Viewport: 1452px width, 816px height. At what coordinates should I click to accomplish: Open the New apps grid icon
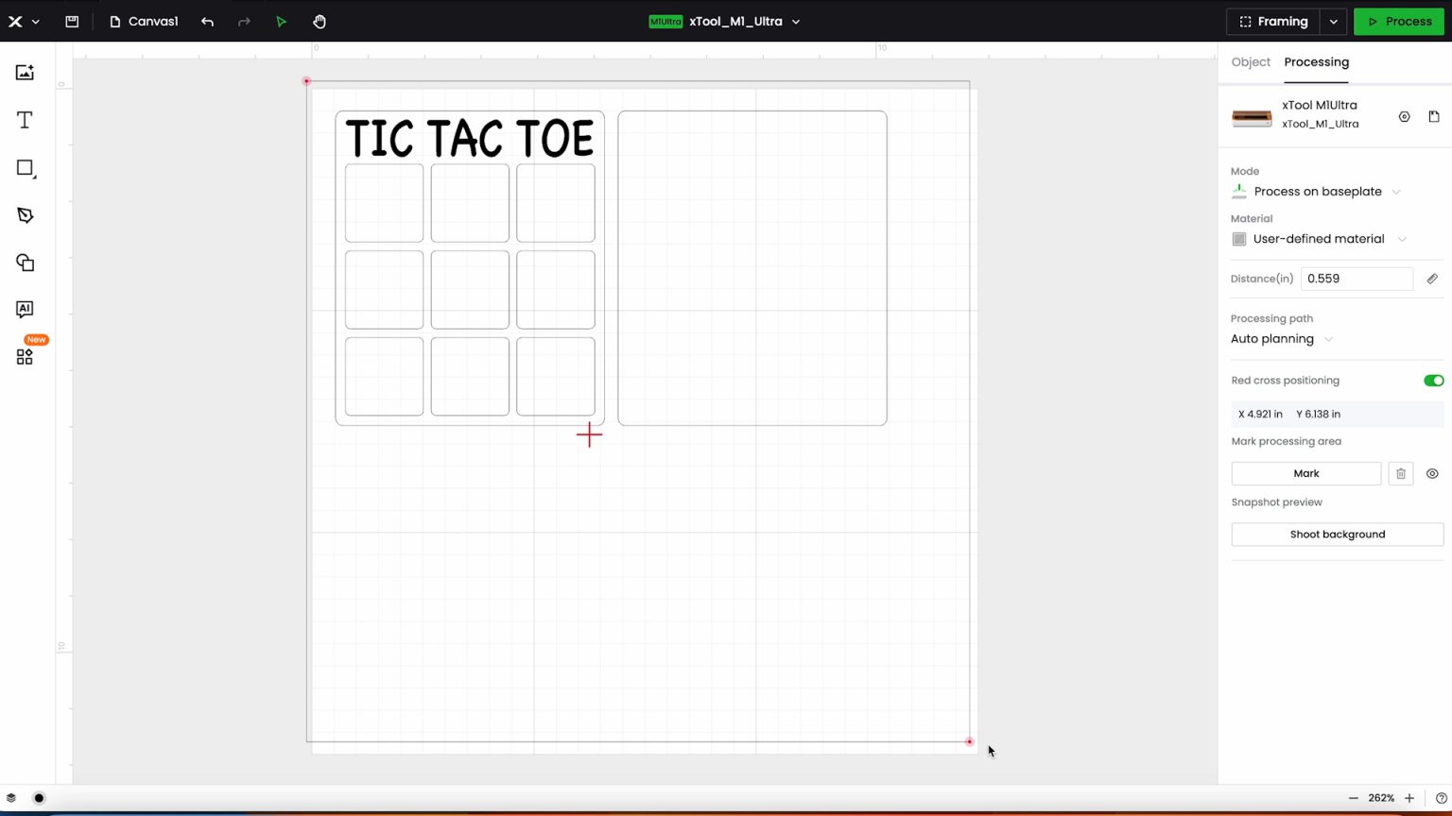[25, 356]
